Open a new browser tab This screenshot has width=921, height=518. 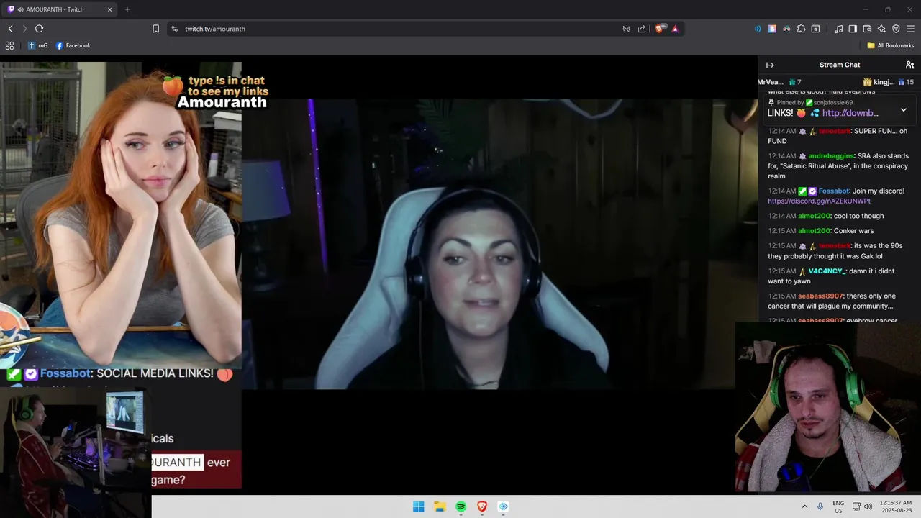127,9
